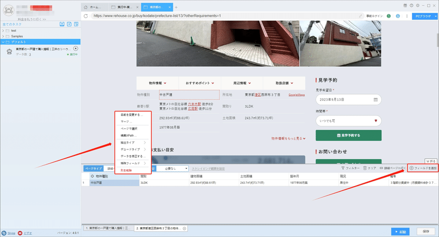Image resolution: width=439 pixels, height=237 pixels.
Task: Click the import task icon in task panel
Action: pos(62,24)
